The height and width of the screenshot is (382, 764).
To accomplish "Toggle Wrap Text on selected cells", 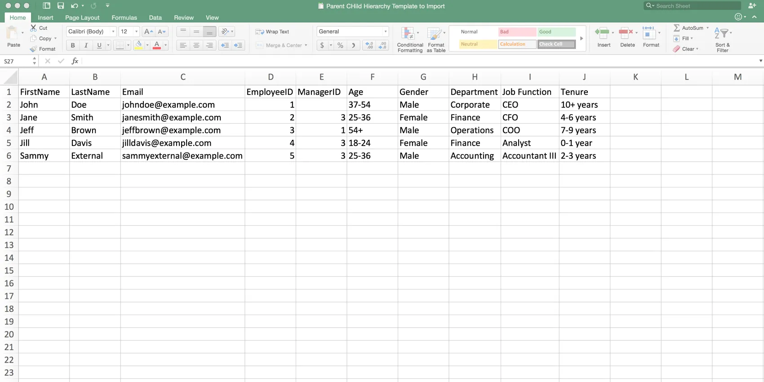I will tap(272, 31).
